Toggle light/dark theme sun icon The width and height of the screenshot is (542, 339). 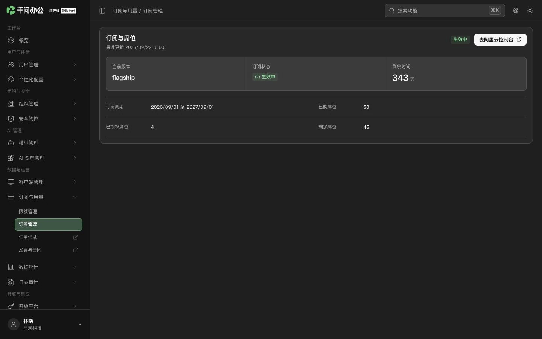[x=530, y=11]
